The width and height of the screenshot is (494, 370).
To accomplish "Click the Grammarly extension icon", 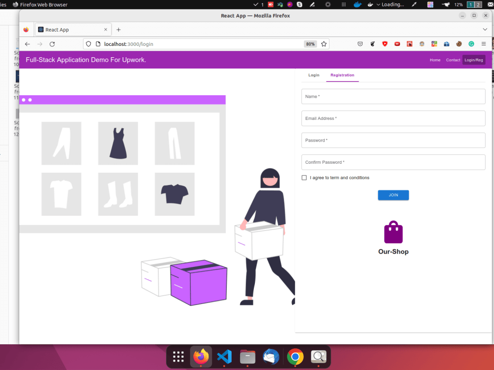I will (x=471, y=43).
